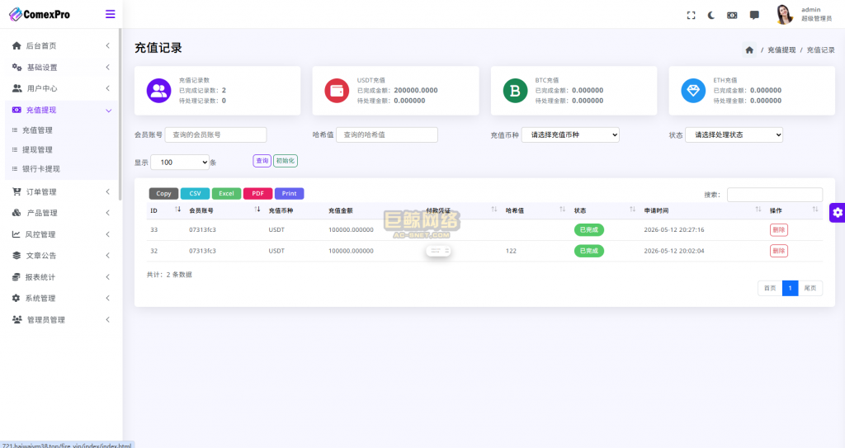The height and width of the screenshot is (448, 845).
Task: Click the home icon in breadcrumb
Action: pyautogui.click(x=749, y=50)
